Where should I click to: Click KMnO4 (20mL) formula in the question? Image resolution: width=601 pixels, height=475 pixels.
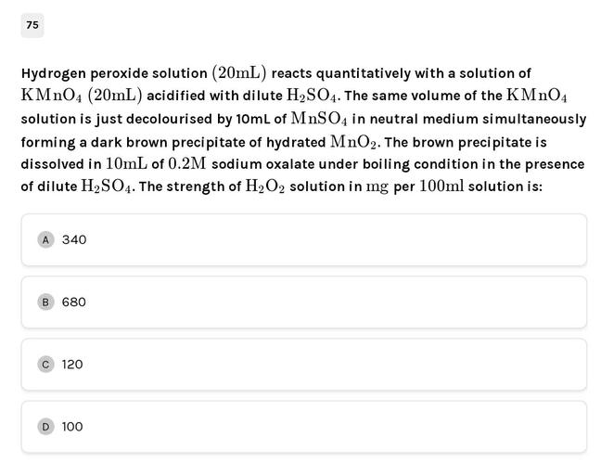click(82, 96)
